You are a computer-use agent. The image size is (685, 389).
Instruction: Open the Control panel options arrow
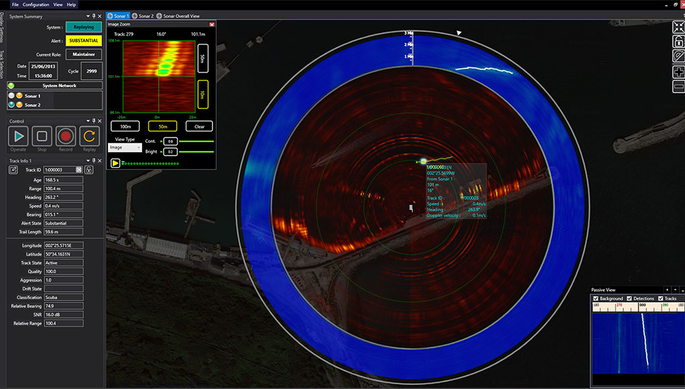[x=88, y=121]
